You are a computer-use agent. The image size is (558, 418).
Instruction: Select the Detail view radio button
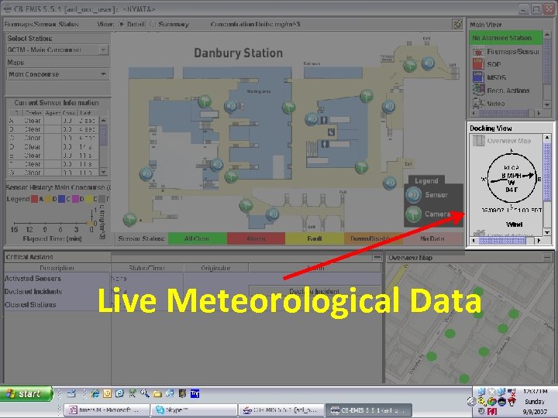[122, 24]
